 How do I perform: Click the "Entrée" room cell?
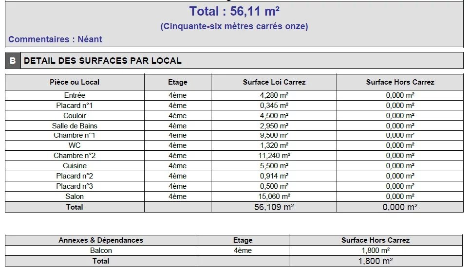tap(75, 95)
